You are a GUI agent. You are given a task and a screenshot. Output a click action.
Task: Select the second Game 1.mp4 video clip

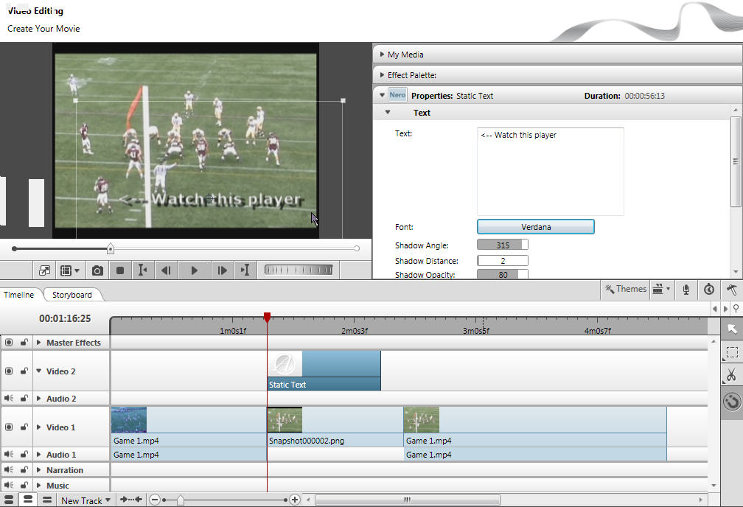[535, 427]
